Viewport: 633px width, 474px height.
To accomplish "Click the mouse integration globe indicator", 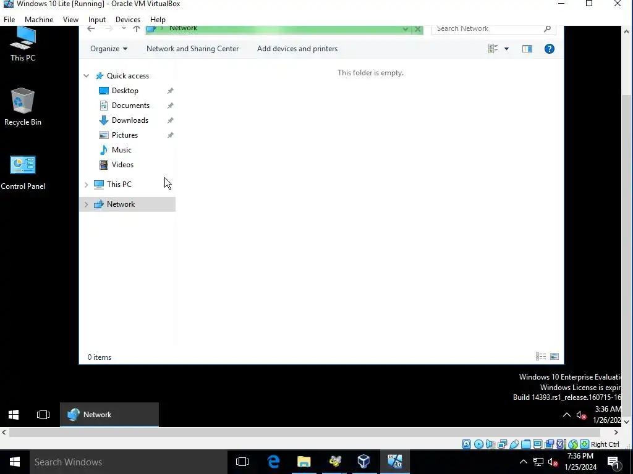I will pyautogui.click(x=573, y=444).
